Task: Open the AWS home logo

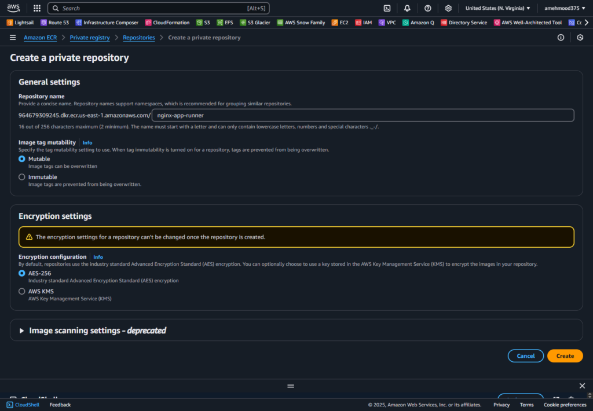Action: click(13, 8)
